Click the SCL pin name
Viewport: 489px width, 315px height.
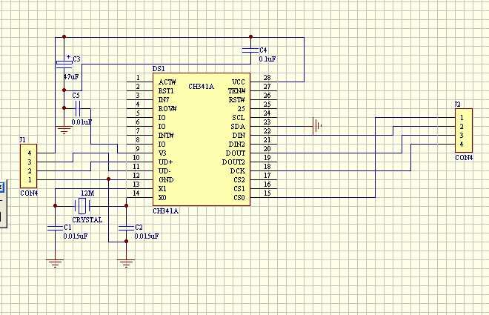tap(239, 118)
